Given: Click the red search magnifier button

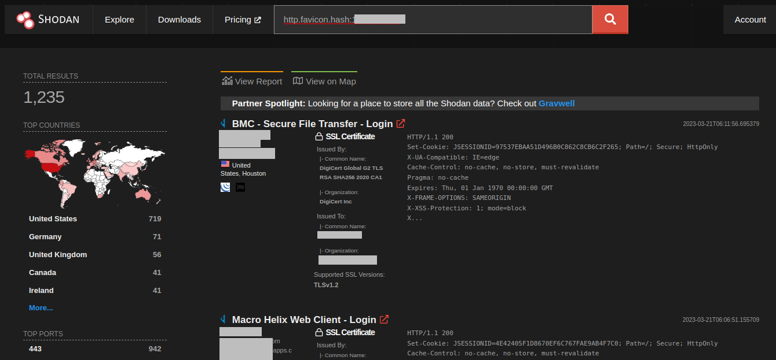Looking at the screenshot, I should point(610,20).
